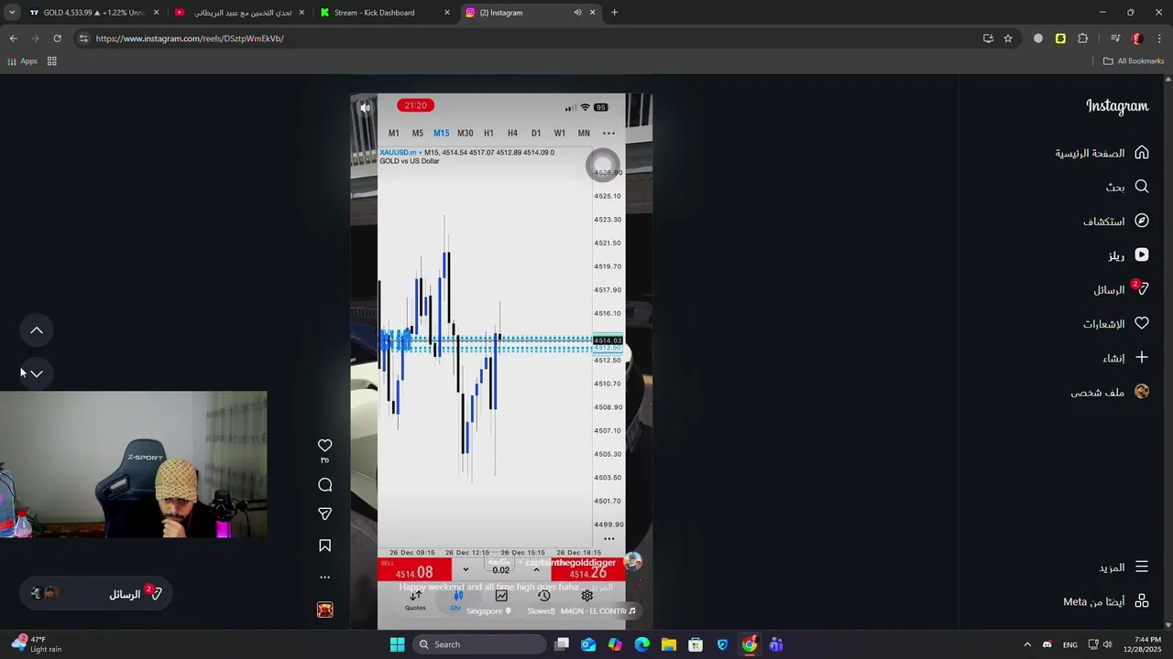Screen dimensions: 1173x659
Task: Open Messages الرسائل in sidebar
Action: pyautogui.click(x=1121, y=289)
